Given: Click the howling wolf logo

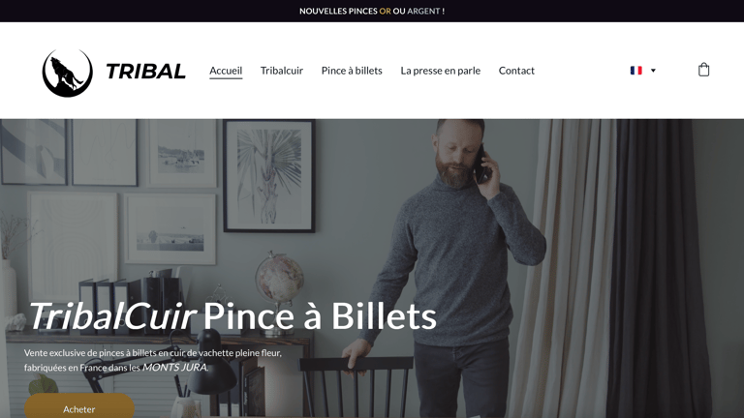Looking at the screenshot, I should [68, 73].
